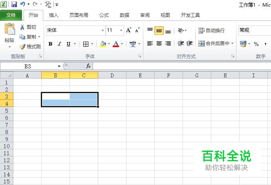Select column G header

(197, 75)
